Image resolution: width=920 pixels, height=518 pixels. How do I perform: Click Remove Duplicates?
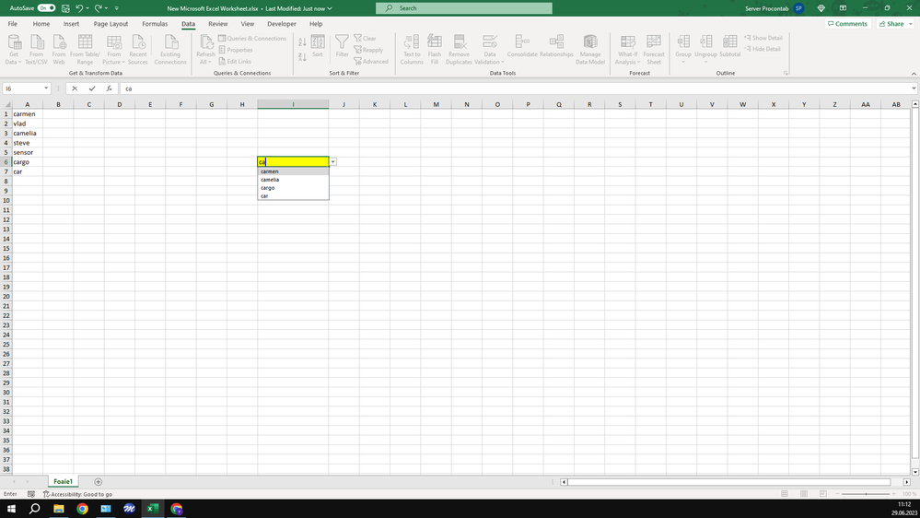[459, 50]
